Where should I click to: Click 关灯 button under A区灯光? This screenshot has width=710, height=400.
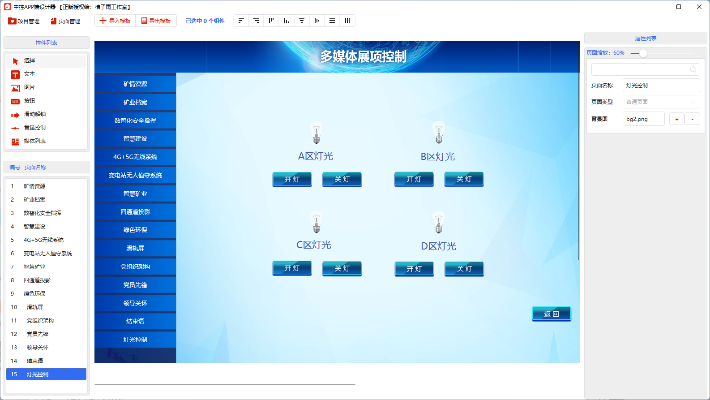pyautogui.click(x=342, y=179)
